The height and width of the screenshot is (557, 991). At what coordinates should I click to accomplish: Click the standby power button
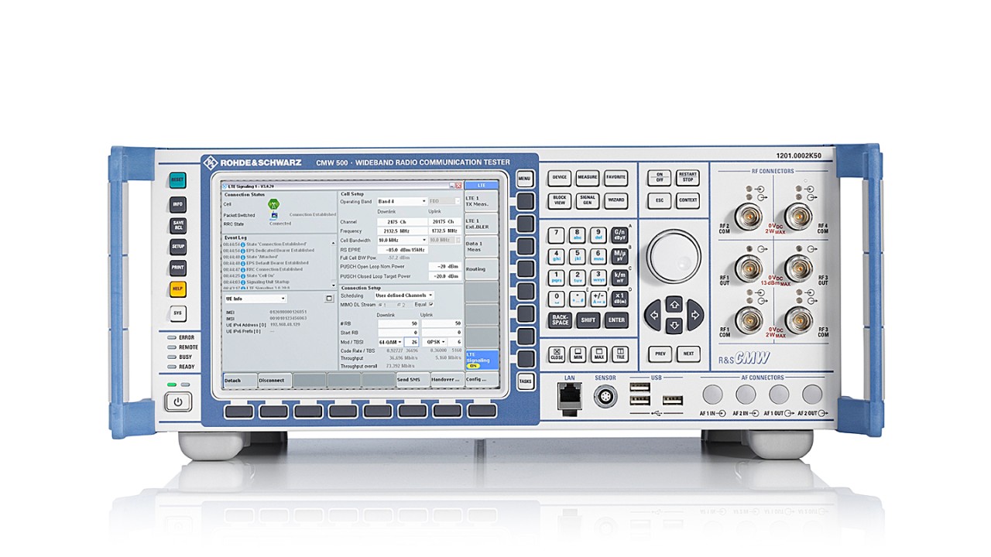(x=178, y=402)
